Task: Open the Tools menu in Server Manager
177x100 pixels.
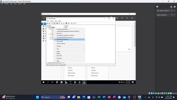Action: (x=122, y=18)
